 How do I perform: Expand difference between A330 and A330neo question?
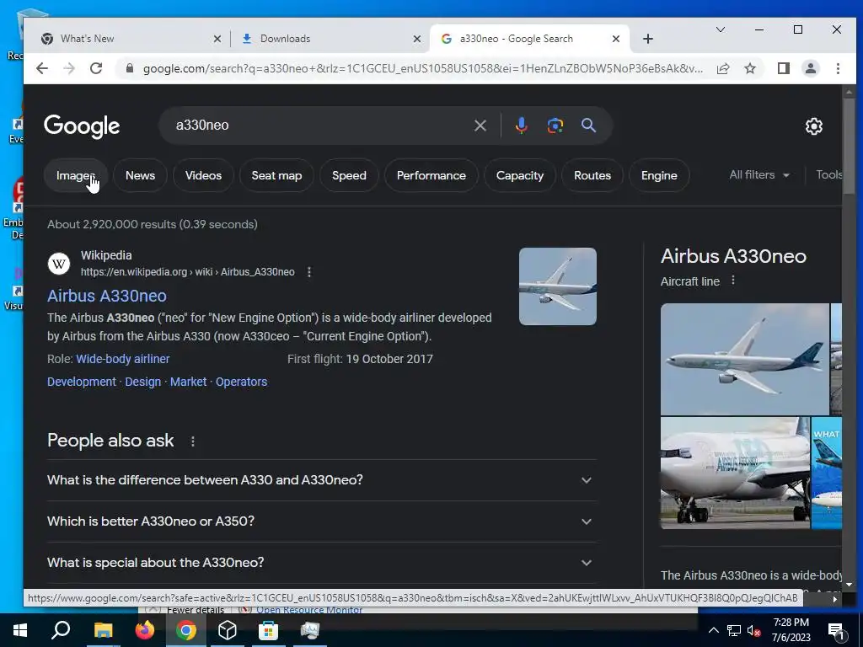click(321, 479)
